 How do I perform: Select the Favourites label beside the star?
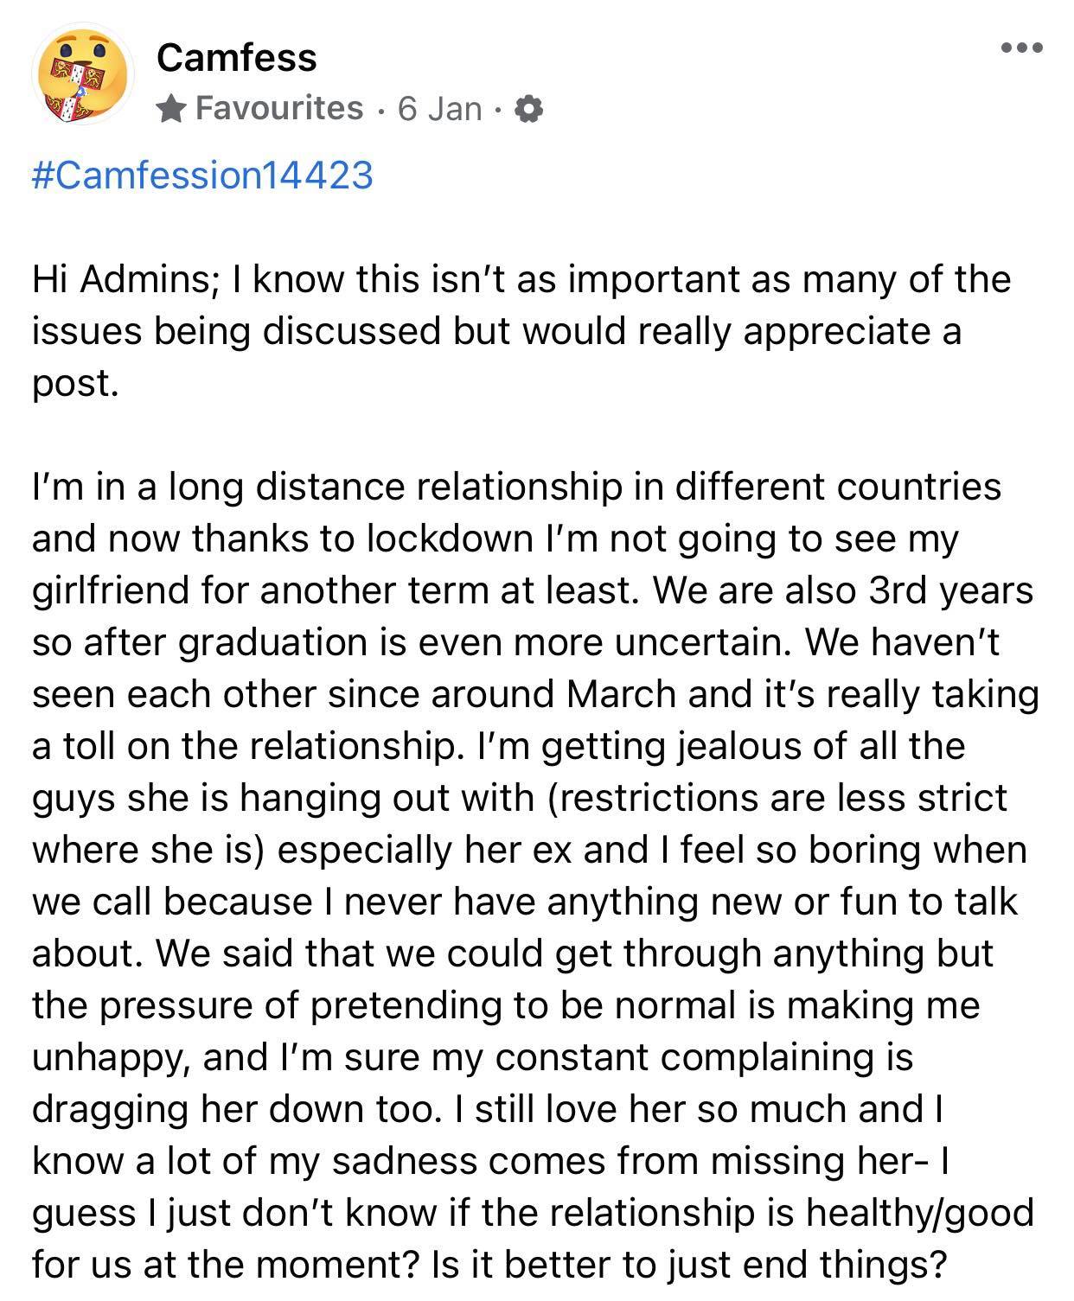point(279,108)
